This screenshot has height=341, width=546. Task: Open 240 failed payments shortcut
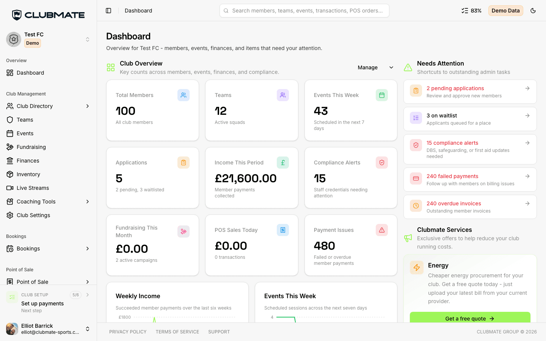click(470, 180)
